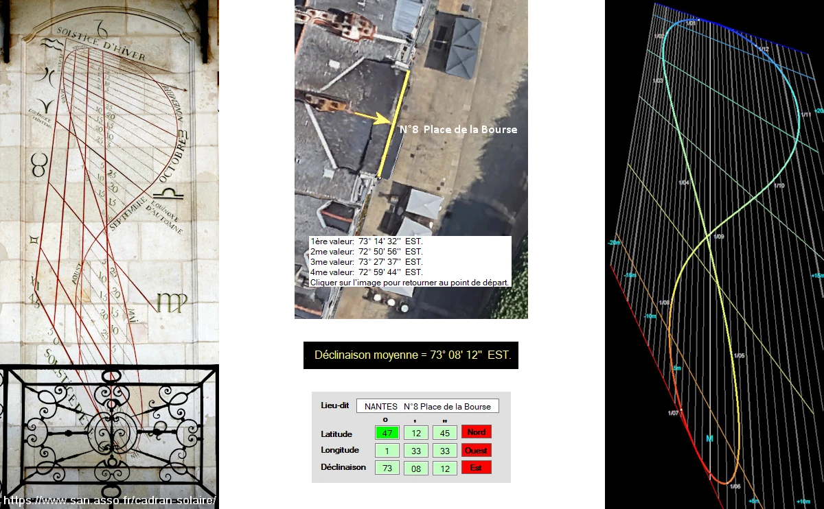Click the Latitude seconds field showing 45
The width and height of the screenshot is (824, 509).
[445, 433]
